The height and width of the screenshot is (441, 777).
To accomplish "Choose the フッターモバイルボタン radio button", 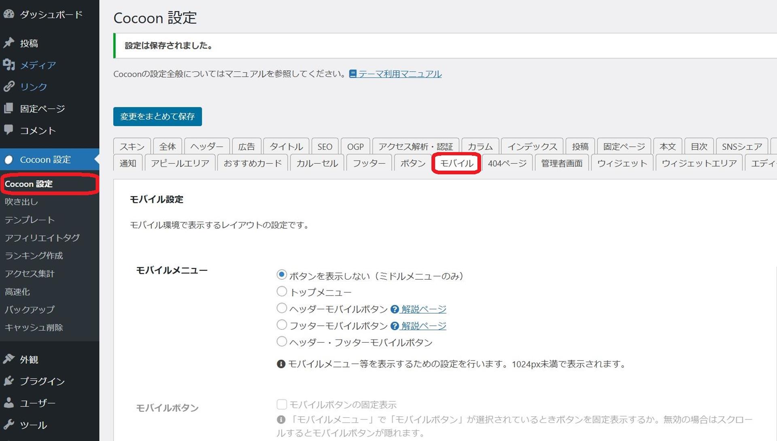I will 282,325.
